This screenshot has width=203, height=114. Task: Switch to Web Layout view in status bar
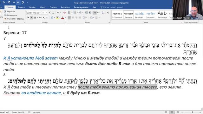178,112
